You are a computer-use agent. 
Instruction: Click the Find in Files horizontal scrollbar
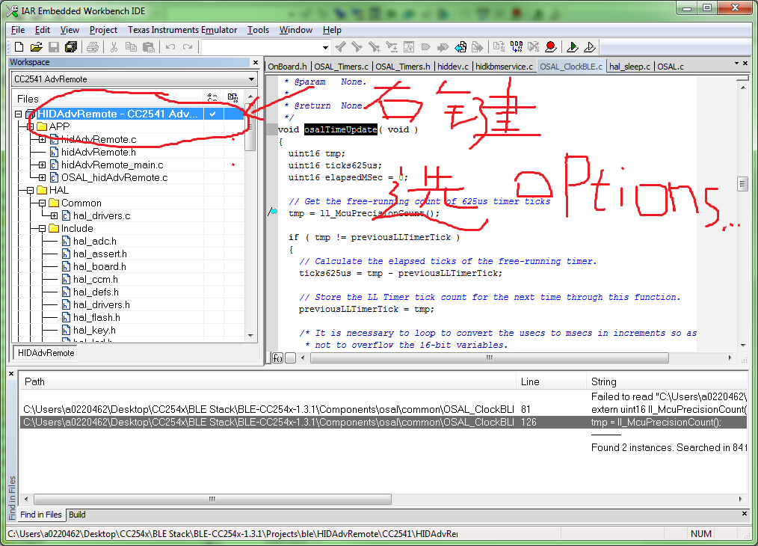point(212,499)
